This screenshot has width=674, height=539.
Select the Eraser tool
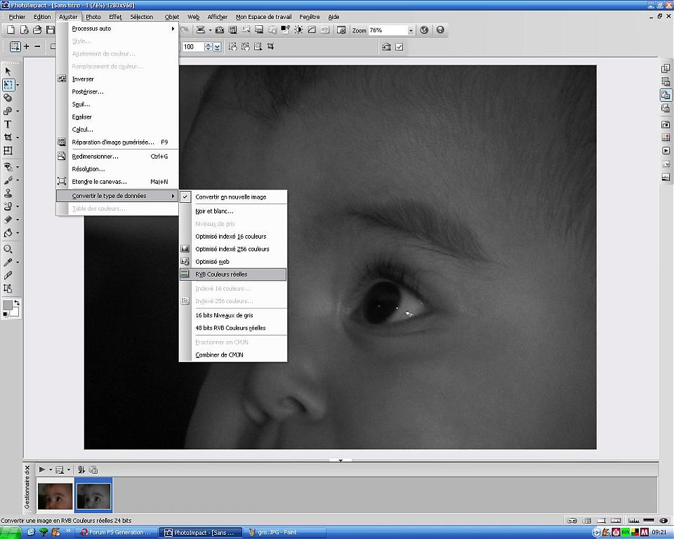point(8,220)
